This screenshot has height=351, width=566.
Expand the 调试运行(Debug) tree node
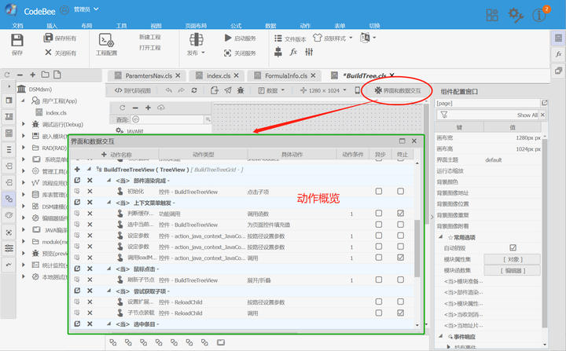coord(24,124)
